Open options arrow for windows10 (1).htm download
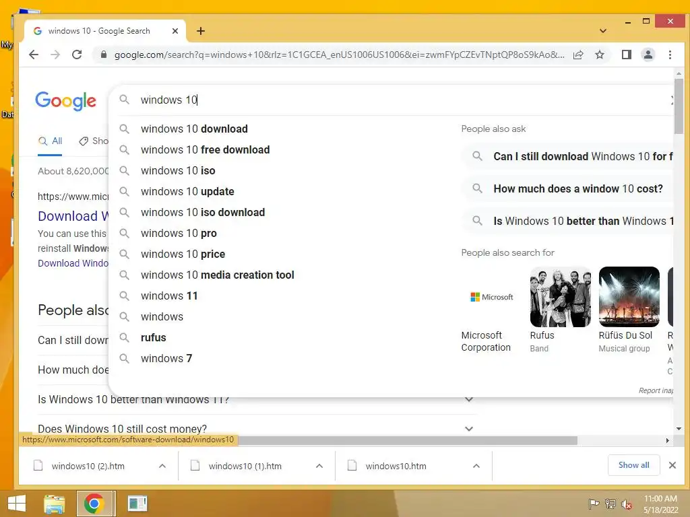The image size is (690, 517). (319, 466)
